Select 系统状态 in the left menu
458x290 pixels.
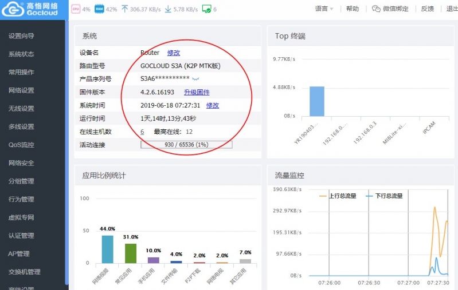point(21,54)
